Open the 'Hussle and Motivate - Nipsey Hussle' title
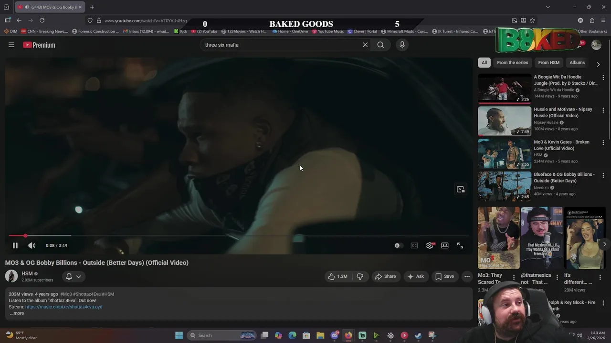The width and height of the screenshot is (611, 343). [563, 112]
